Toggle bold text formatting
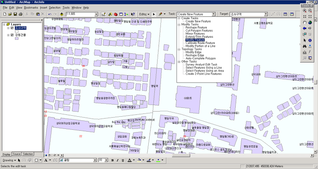The height and width of the screenshot is (169, 318). (x=112, y=160)
